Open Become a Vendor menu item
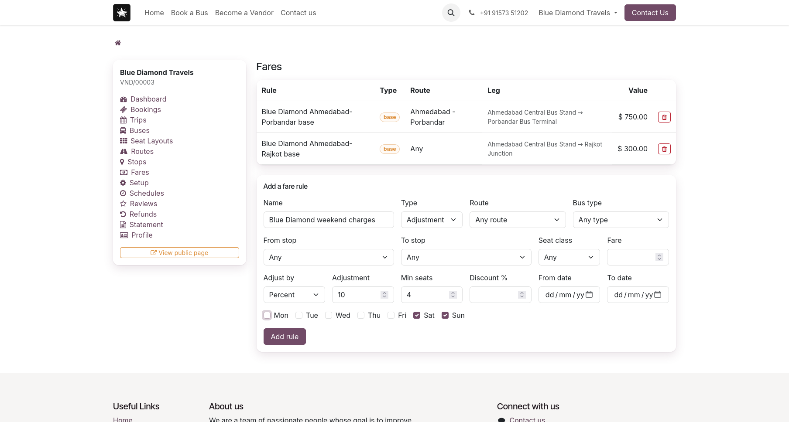Viewport: 789px width, 422px height. point(244,13)
